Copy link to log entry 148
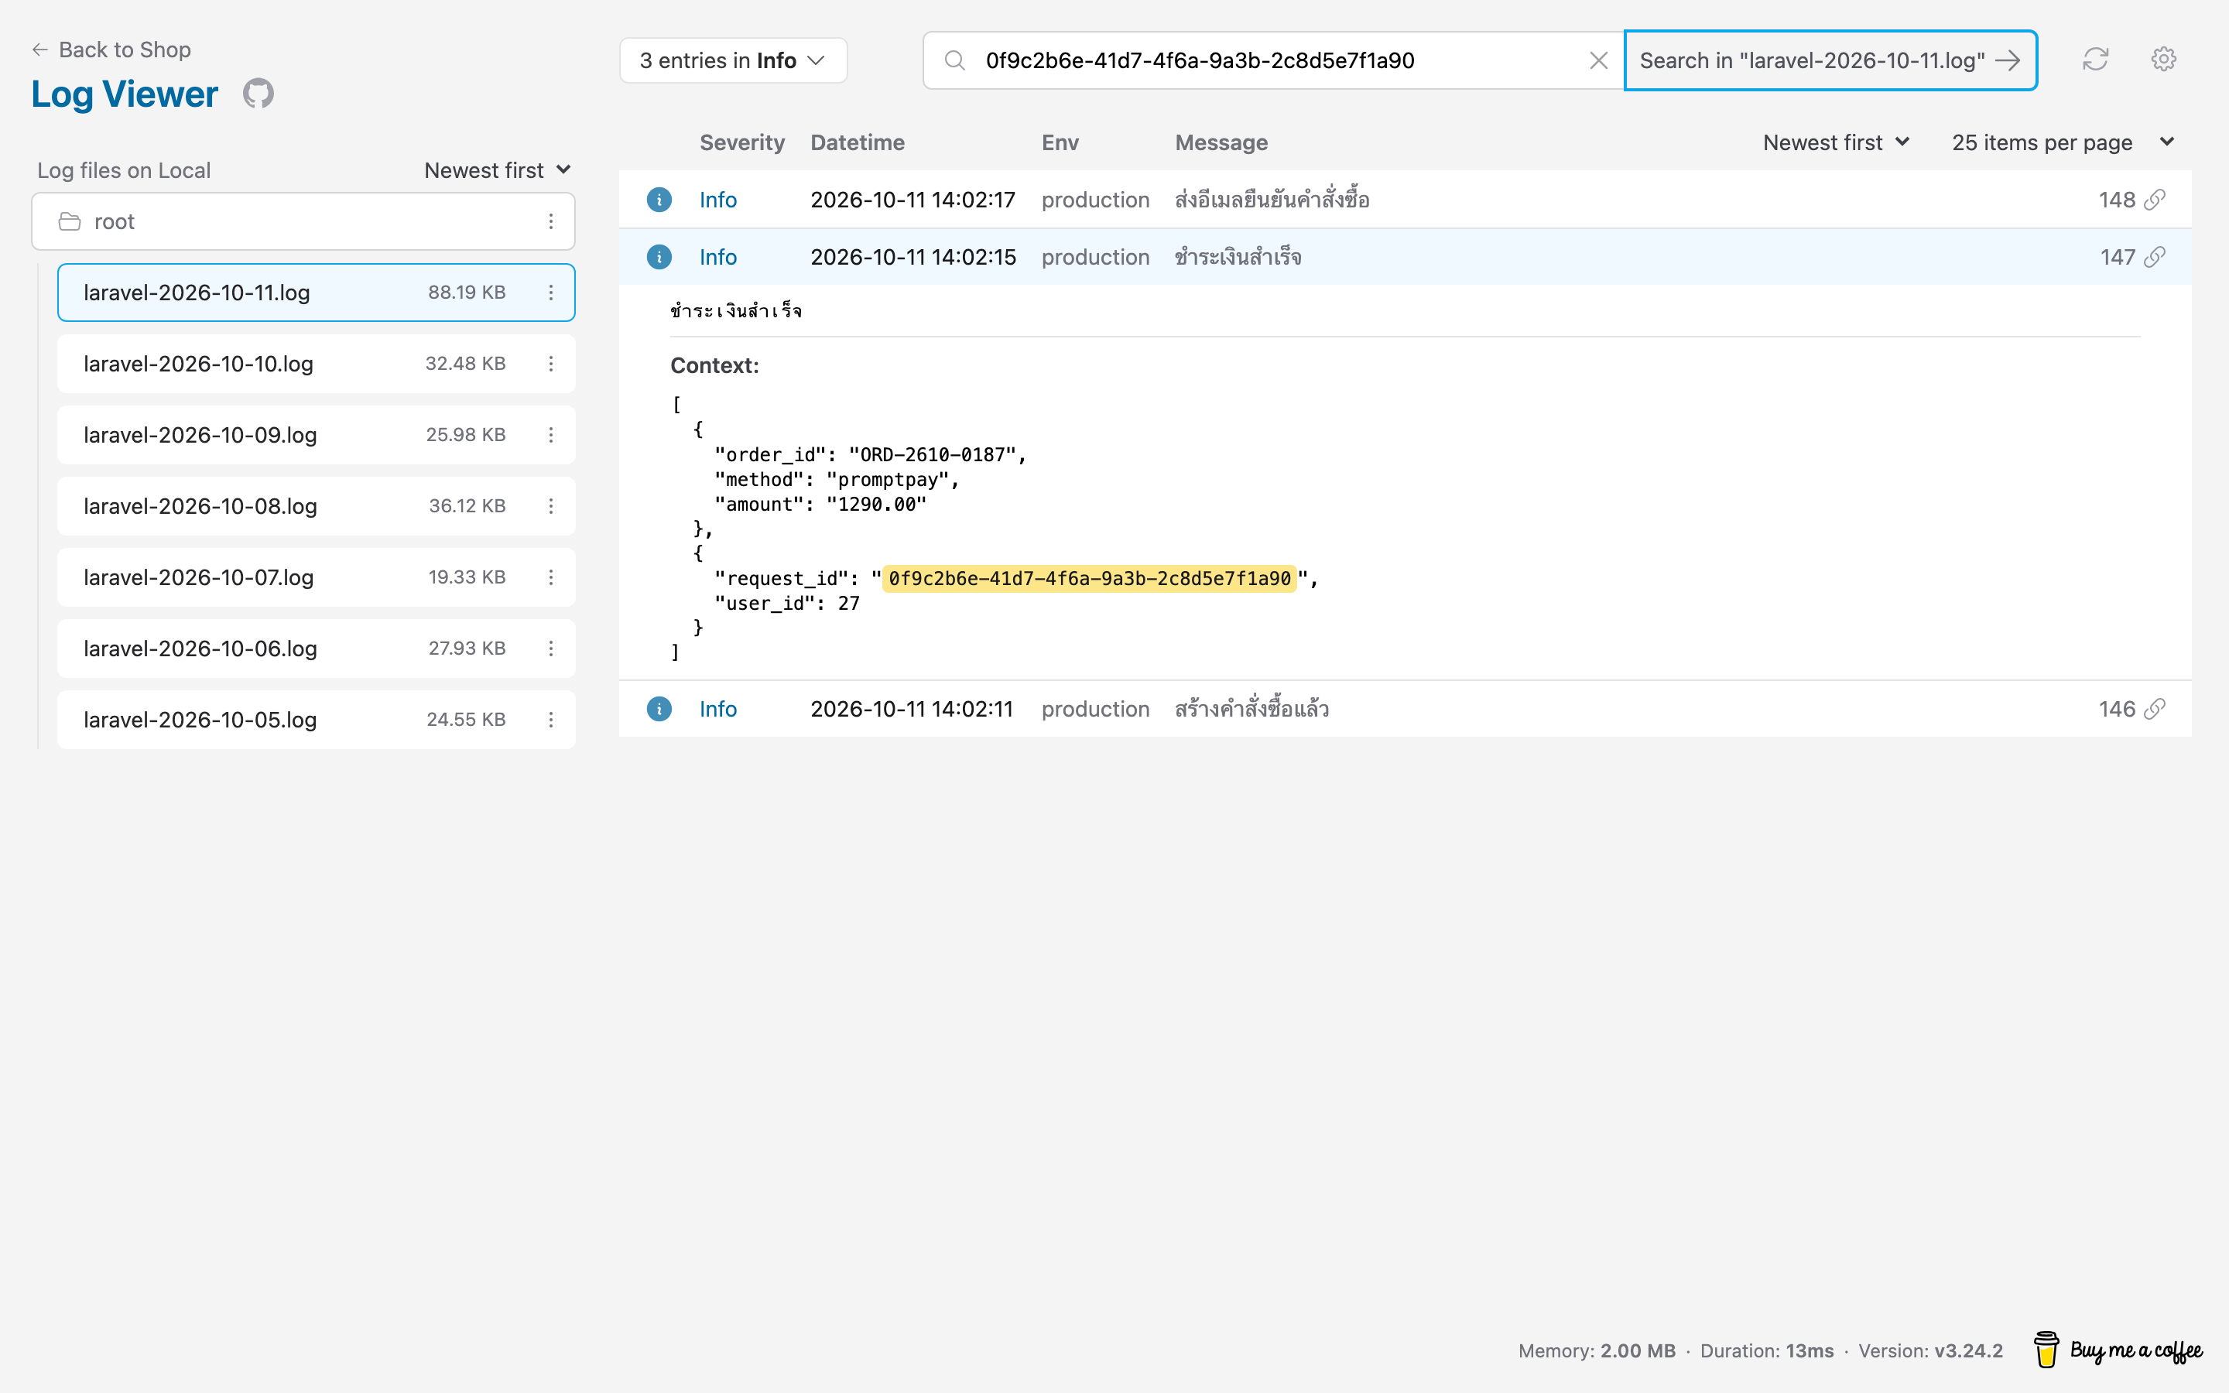This screenshot has width=2229, height=1393. [x=2155, y=200]
